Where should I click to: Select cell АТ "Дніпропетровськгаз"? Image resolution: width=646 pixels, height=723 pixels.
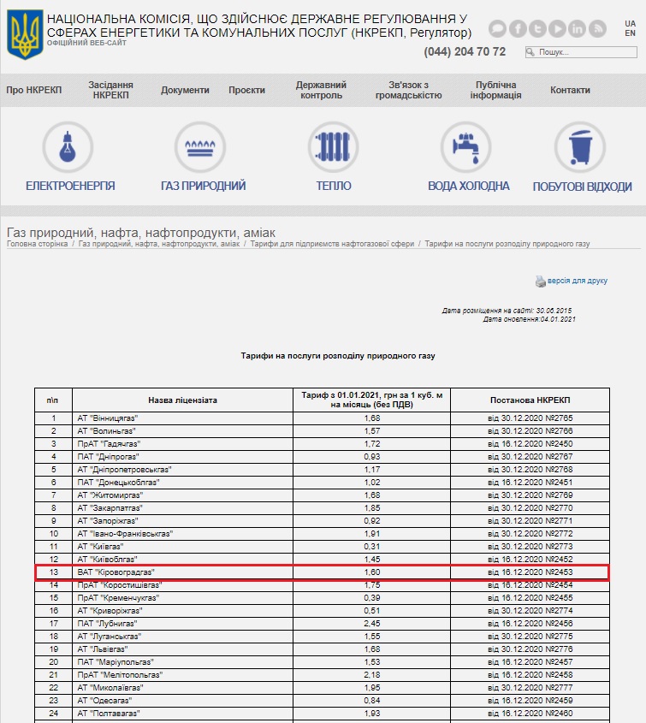(x=182, y=470)
